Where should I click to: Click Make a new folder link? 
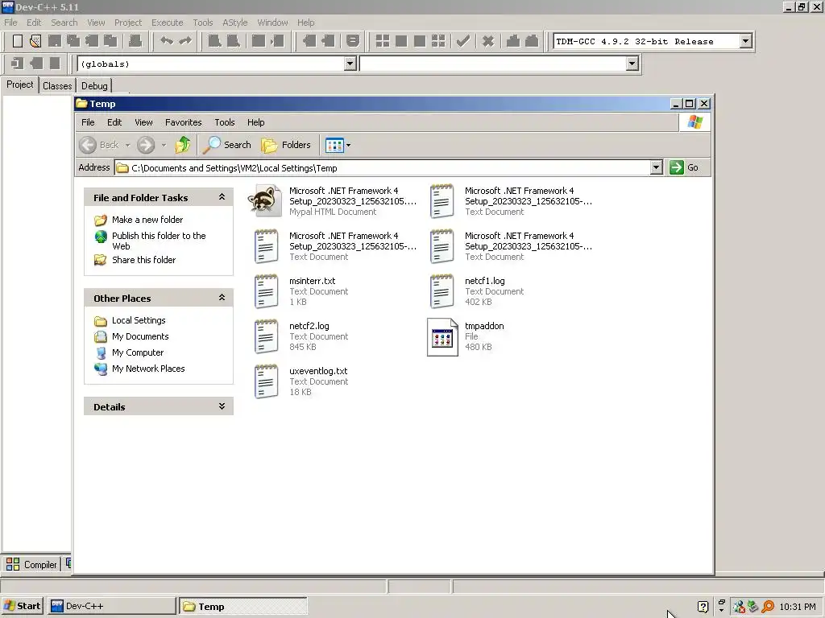(147, 220)
